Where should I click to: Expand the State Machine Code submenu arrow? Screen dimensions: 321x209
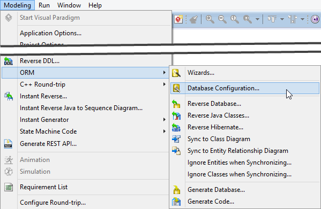point(164,131)
